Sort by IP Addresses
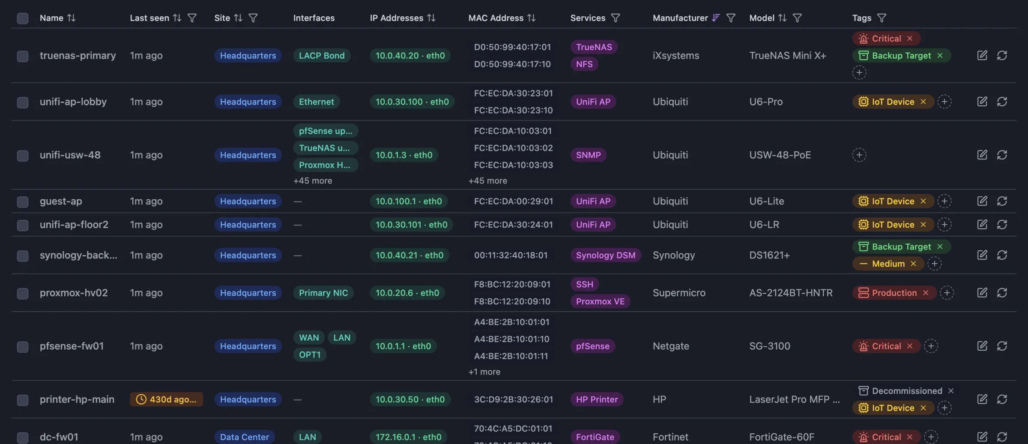This screenshot has height=444, width=1028. 431,18
